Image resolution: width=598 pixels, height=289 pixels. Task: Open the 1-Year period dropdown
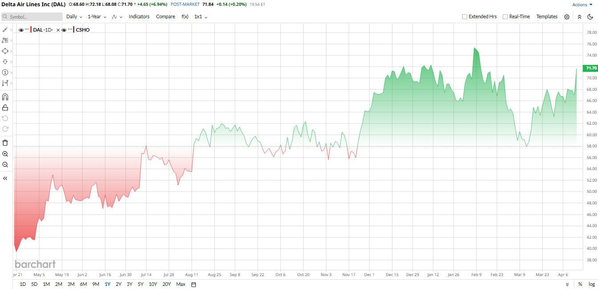tap(97, 16)
